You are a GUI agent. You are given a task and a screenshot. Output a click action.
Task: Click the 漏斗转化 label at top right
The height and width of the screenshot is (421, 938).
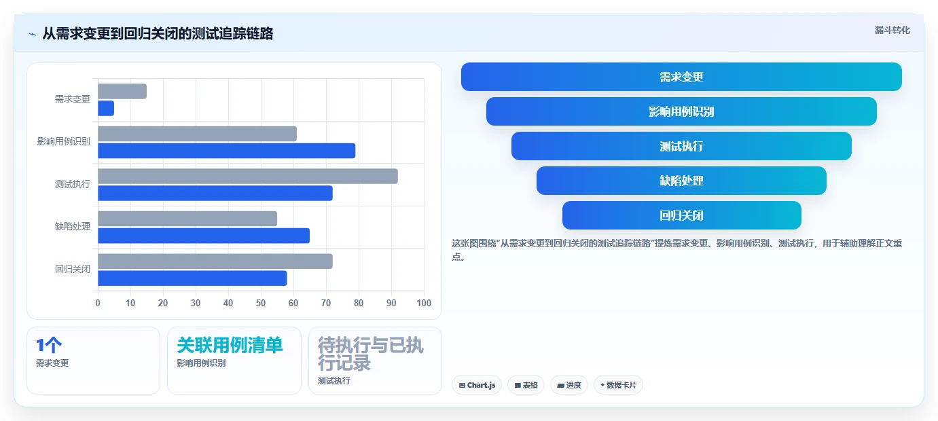[892, 31]
